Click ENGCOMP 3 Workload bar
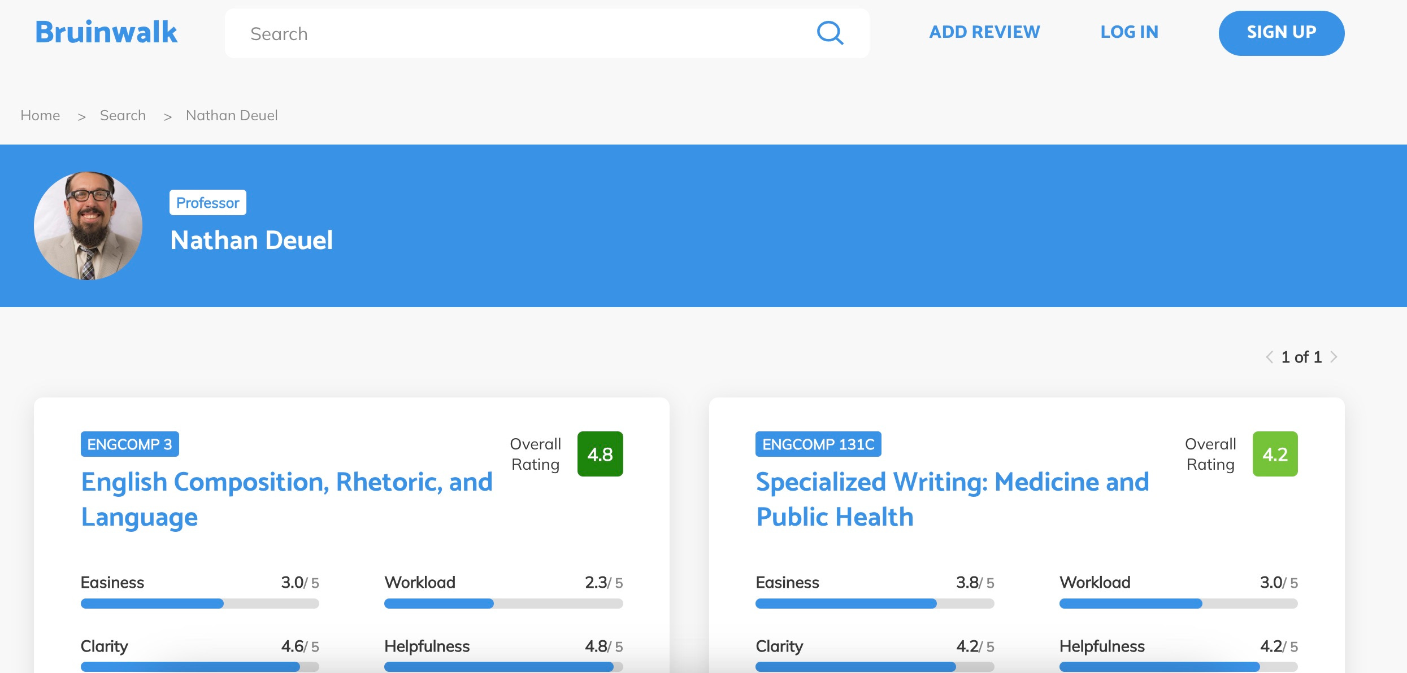The width and height of the screenshot is (1407, 673). coord(503,604)
